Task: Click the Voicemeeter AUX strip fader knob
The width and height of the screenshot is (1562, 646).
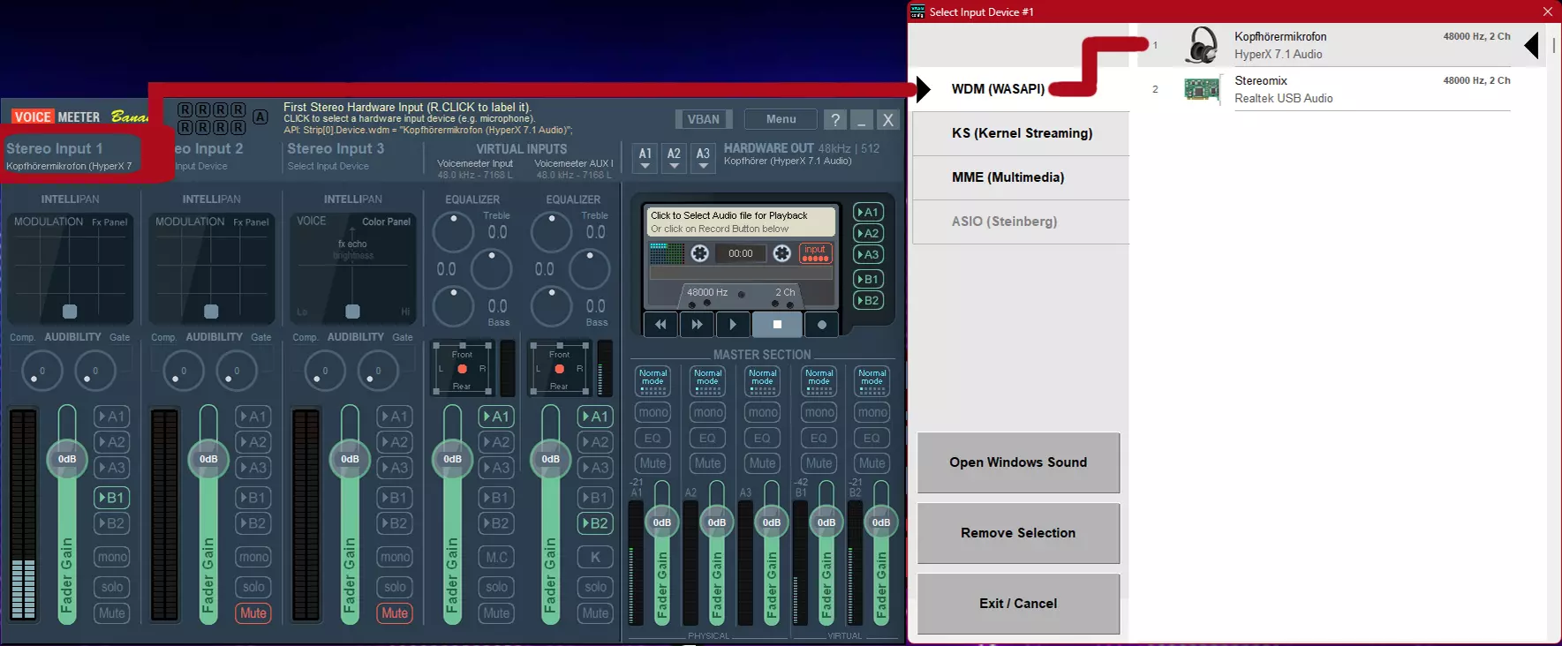Action: tap(550, 459)
